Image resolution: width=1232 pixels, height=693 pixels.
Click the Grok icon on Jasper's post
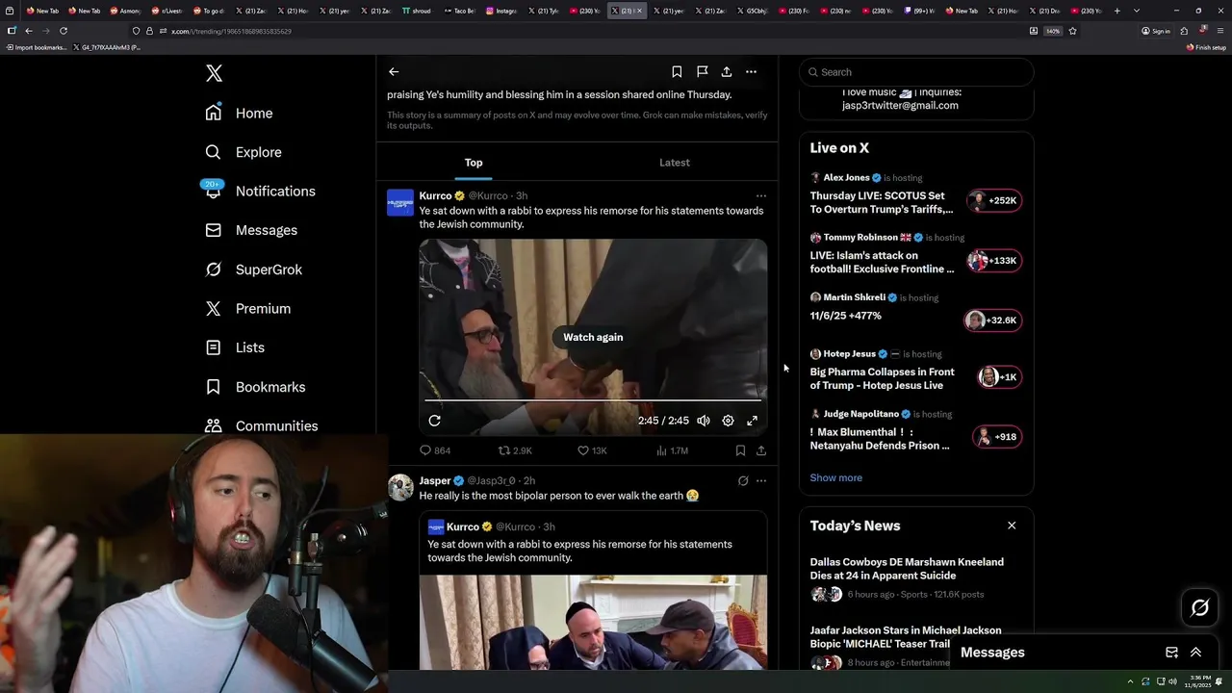pyautogui.click(x=743, y=480)
